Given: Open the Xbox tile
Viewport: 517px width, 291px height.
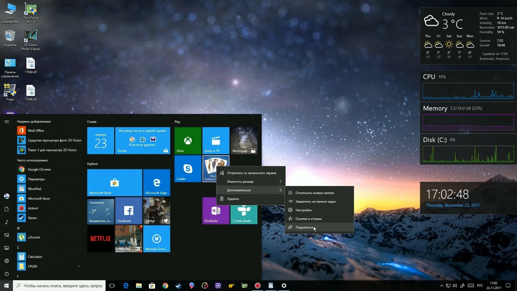Looking at the screenshot, I should tap(188, 140).
